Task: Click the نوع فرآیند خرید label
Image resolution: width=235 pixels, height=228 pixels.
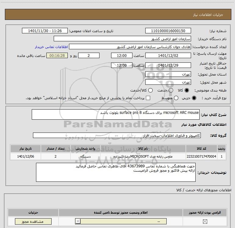Action: 214,98
